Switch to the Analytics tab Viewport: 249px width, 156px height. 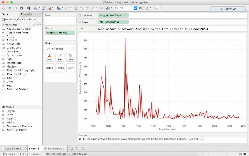pos(26,14)
